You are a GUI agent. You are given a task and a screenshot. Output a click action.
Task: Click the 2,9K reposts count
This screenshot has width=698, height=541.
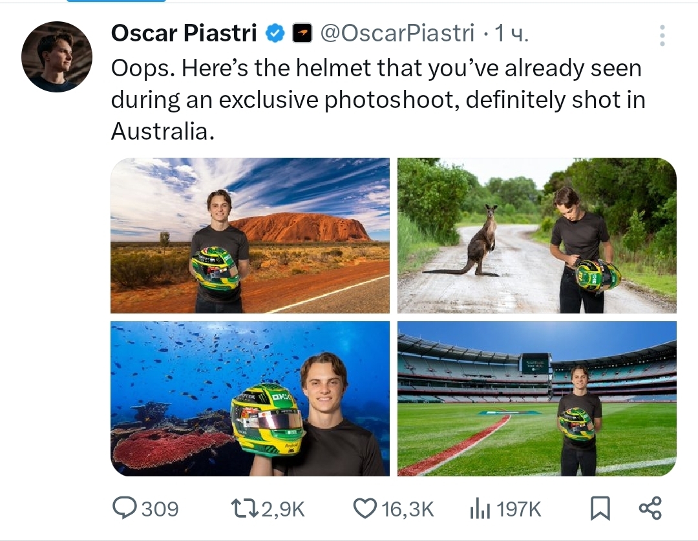tap(283, 509)
